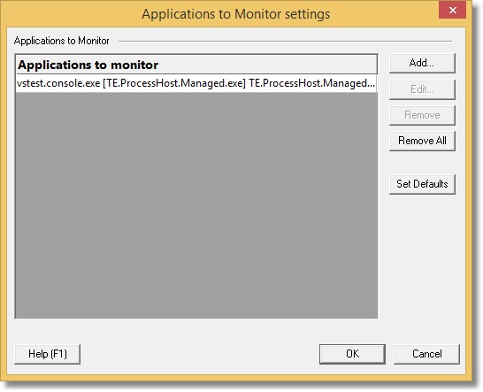Select the vstest.console.exe list row
This screenshot has height=392, width=483.
click(196, 83)
